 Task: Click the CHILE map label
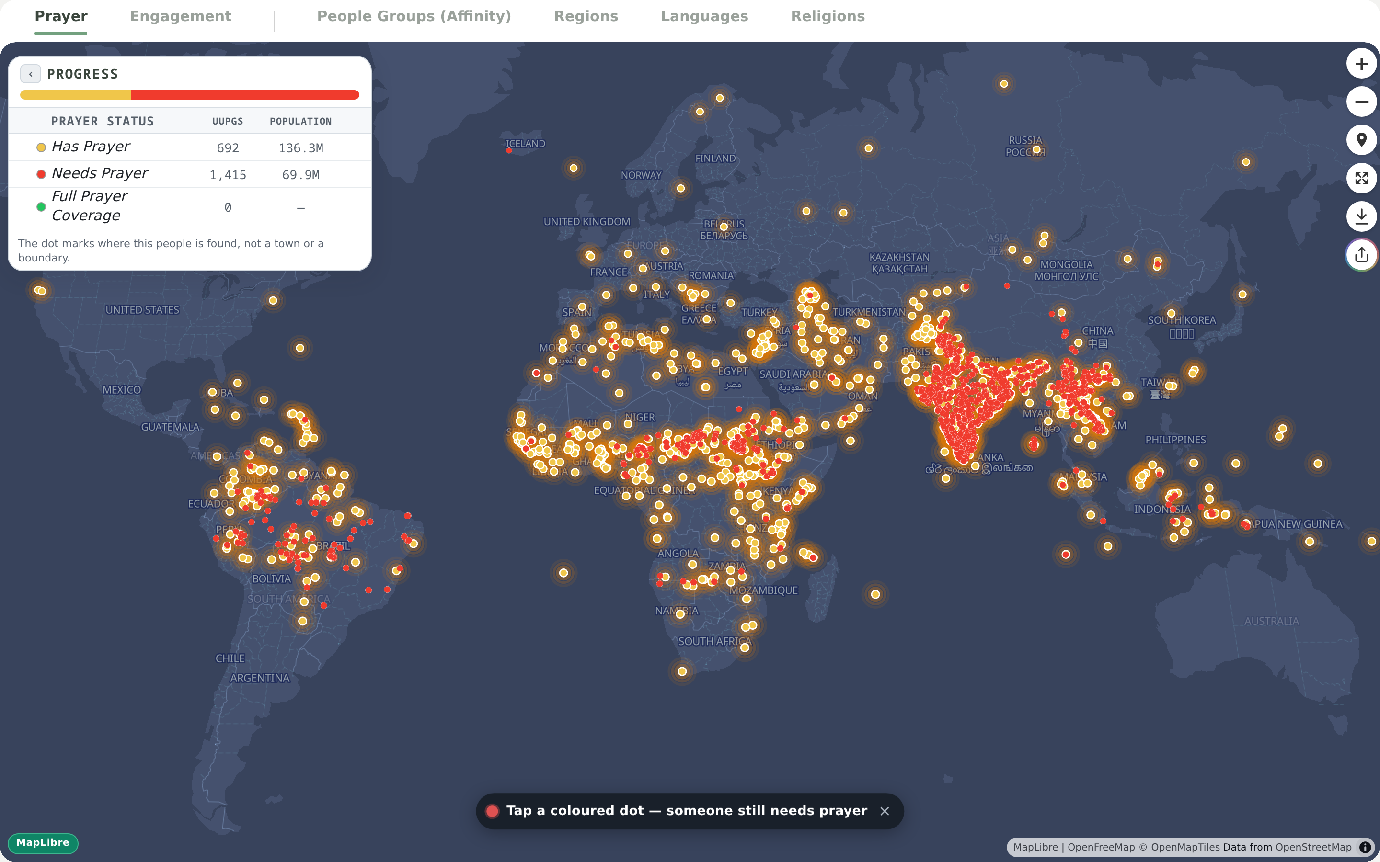[x=230, y=658]
